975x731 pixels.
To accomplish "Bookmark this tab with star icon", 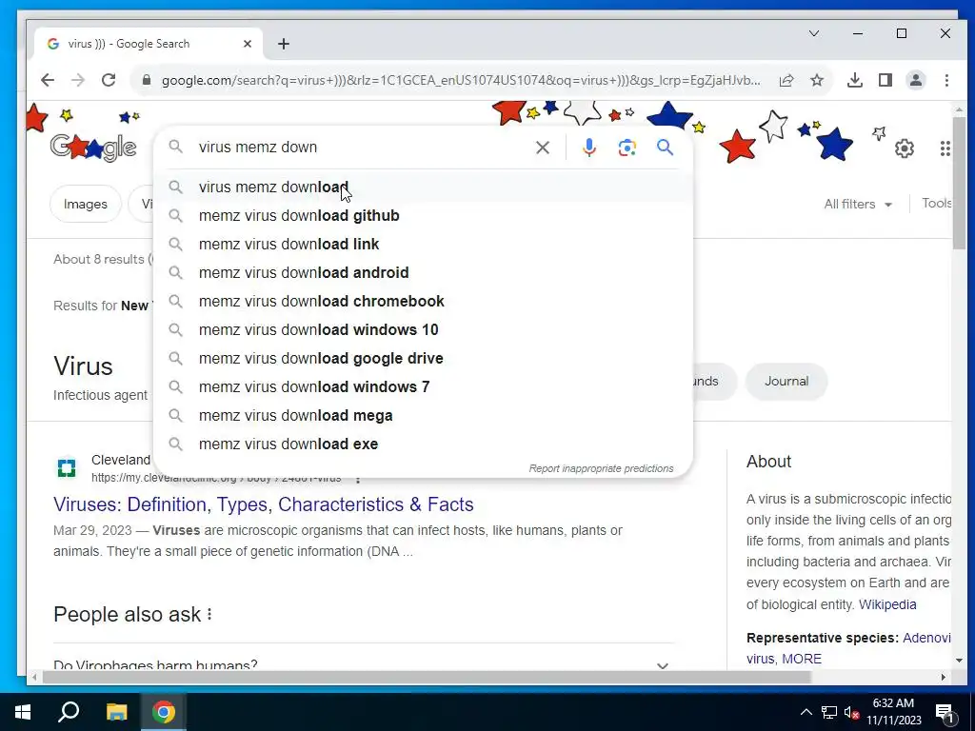I will [817, 80].
